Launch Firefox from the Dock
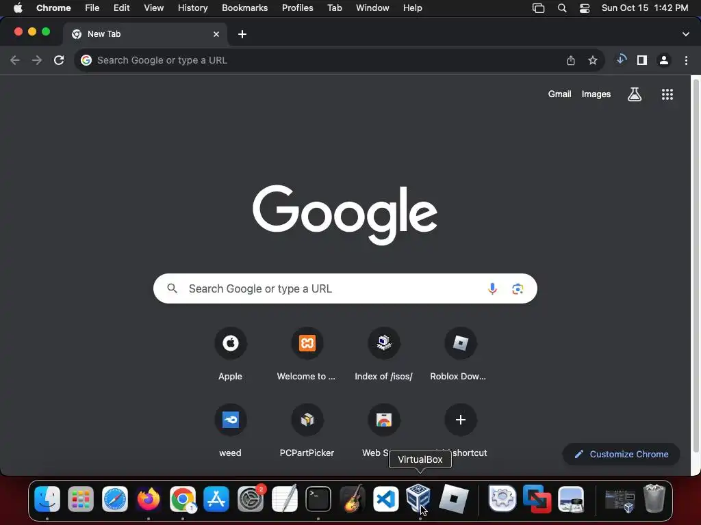The width and height of the screenshot is (701, 525). [149, 498]
